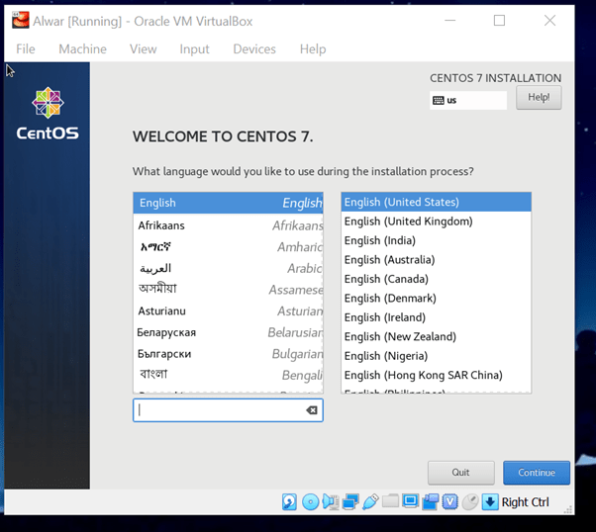The width and height of the screenshot is (596, 532).
Task: Click the audio status icon
Action: pos(331,501)
